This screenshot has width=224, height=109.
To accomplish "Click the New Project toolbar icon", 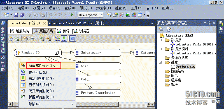I will coord(7,15).
